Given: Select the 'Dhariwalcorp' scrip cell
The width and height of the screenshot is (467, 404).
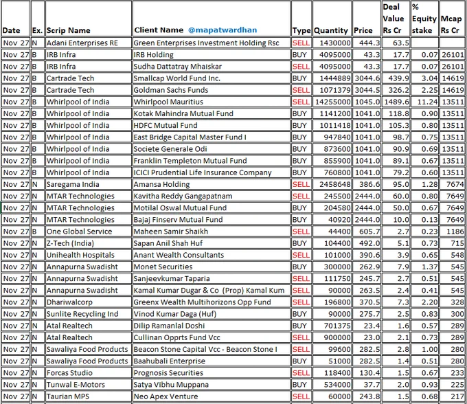Looking at the screenshot, I should pos(89,302).
